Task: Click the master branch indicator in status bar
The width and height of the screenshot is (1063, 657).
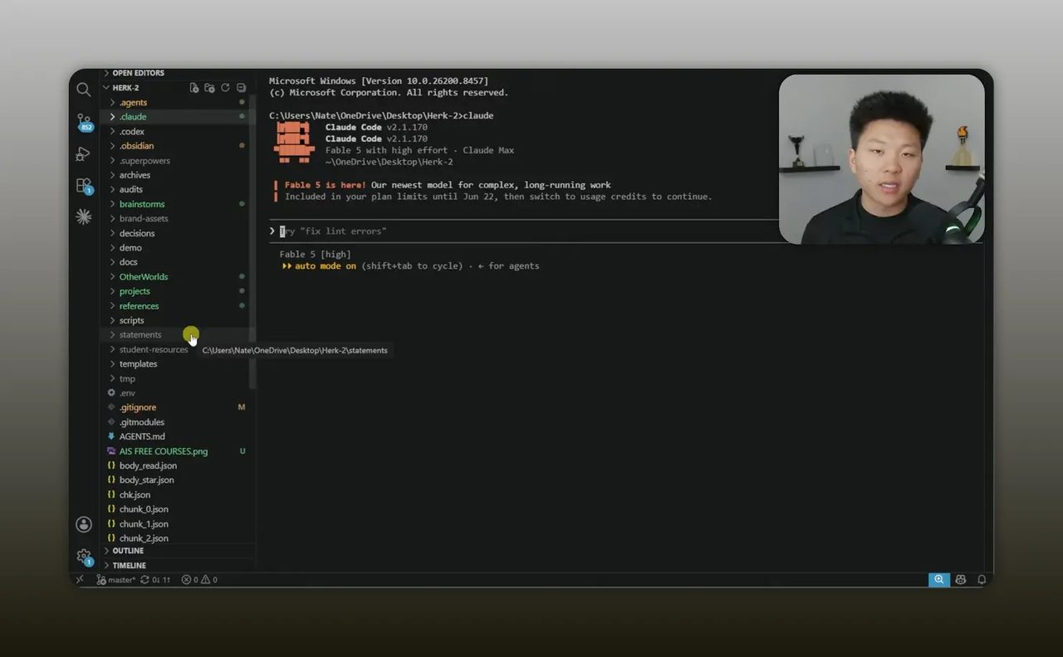Action: click(116, 580)
